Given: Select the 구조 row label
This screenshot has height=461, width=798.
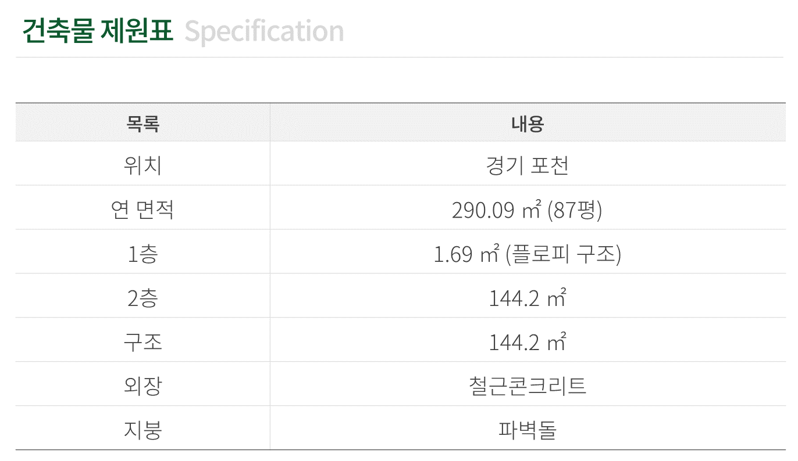Looking at the screenshot, I should [142, 342].
